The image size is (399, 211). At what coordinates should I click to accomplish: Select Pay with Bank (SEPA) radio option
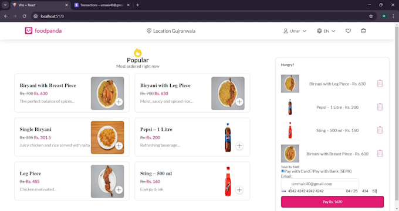pyautogui.click(x=311, y=171)
